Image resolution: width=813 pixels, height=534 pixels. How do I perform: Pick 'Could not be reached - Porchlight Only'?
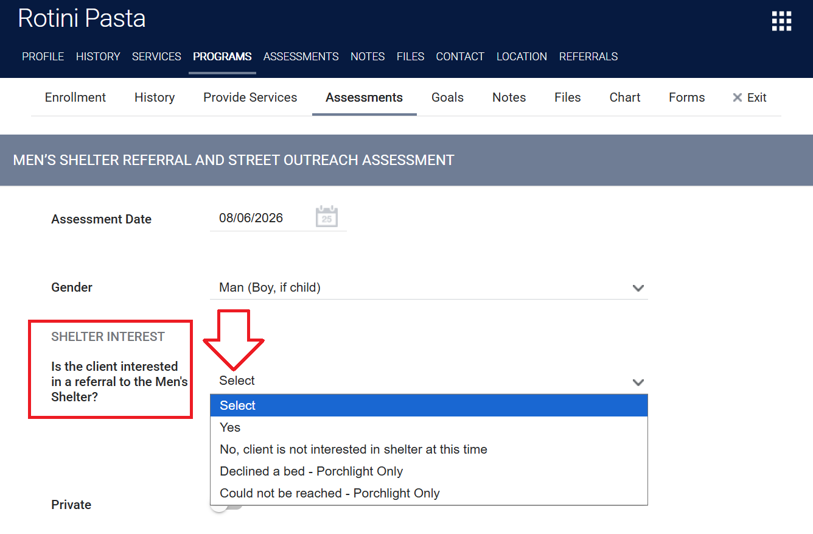point(429,493)
